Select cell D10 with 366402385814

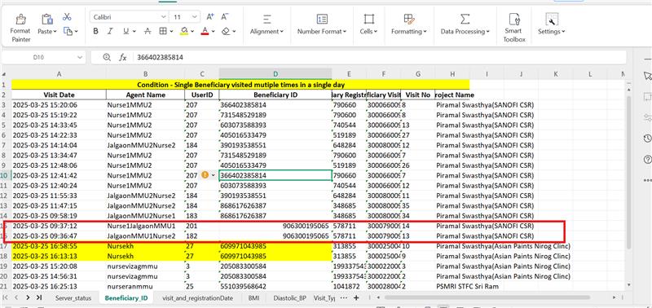[275, 175]
